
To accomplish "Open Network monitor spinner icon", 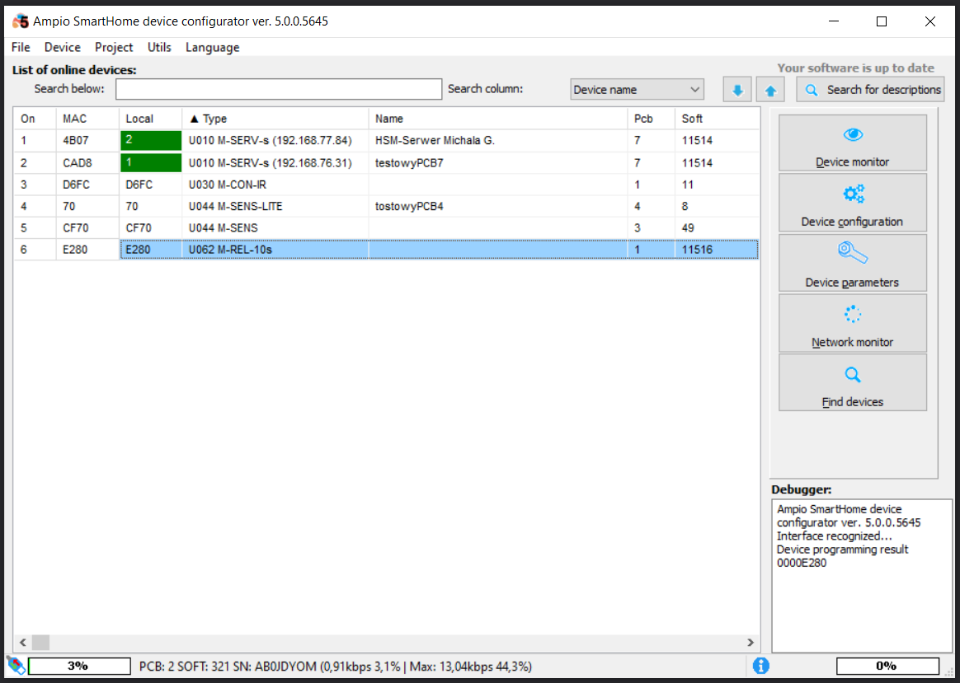I will coord(853,314).
